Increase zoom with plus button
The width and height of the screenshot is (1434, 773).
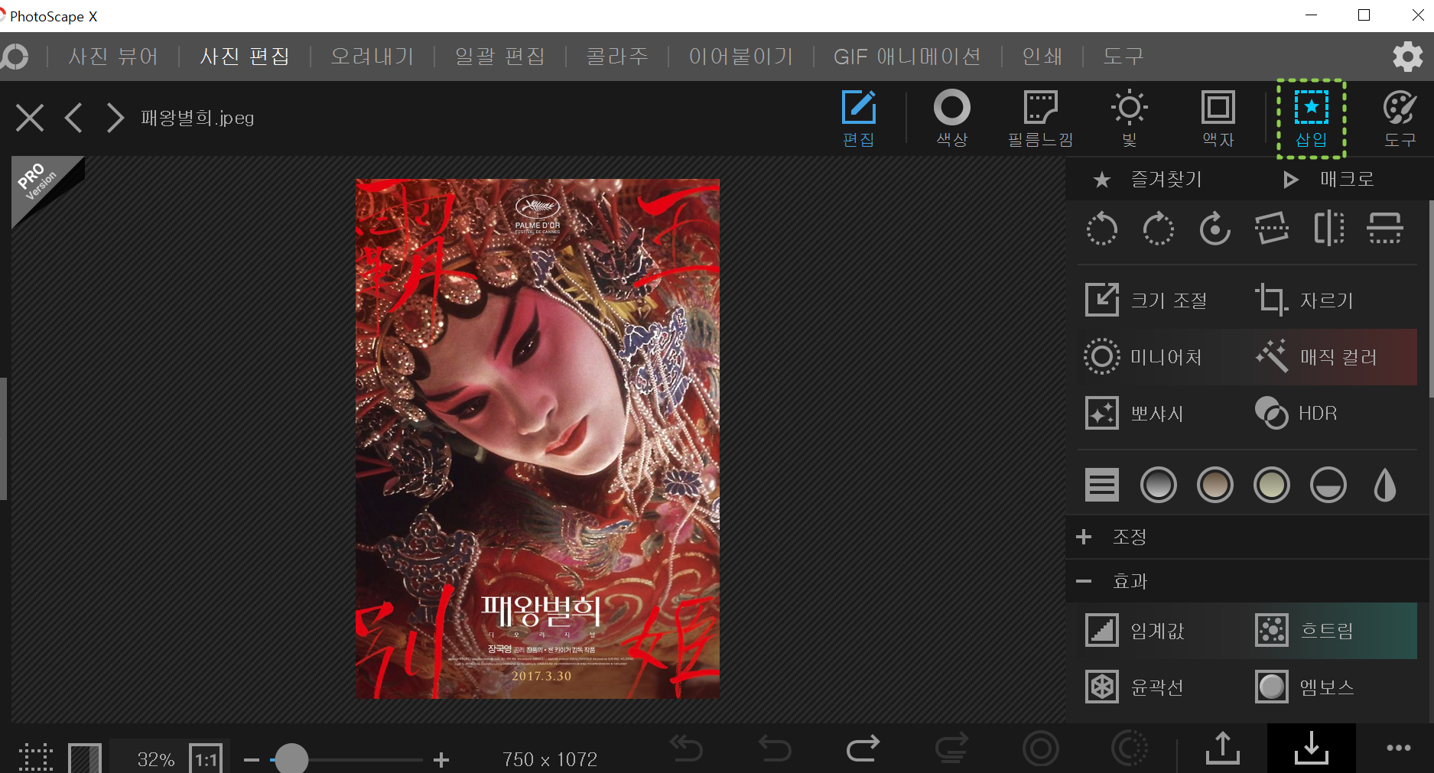point(441,760)
